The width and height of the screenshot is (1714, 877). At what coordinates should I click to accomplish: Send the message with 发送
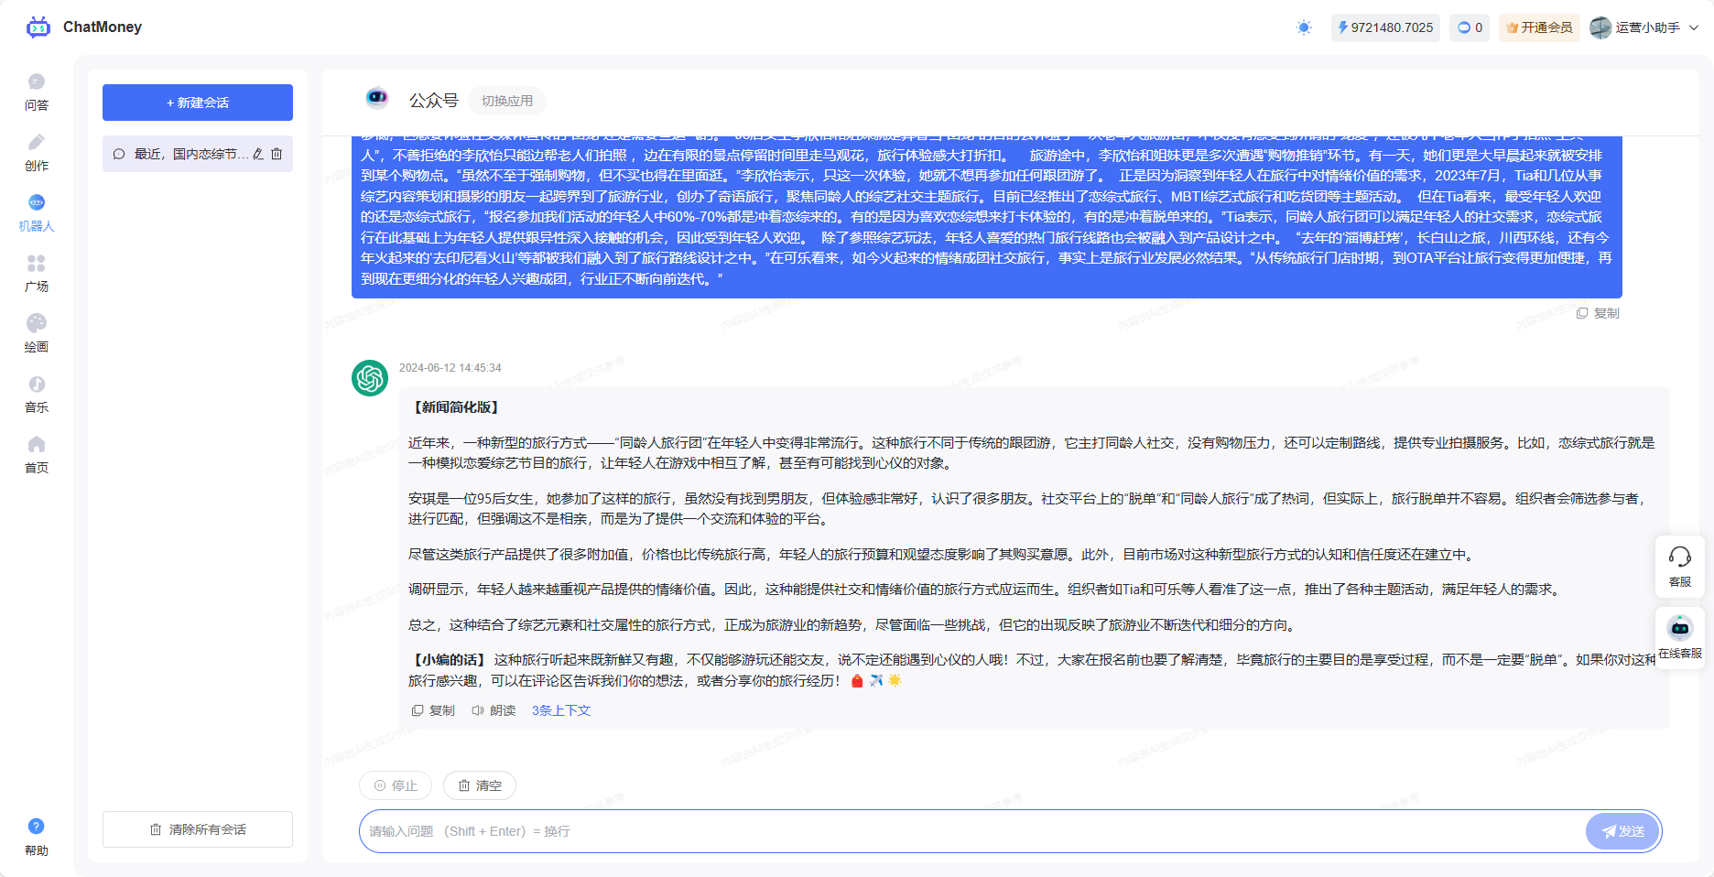click(1622, 831)
